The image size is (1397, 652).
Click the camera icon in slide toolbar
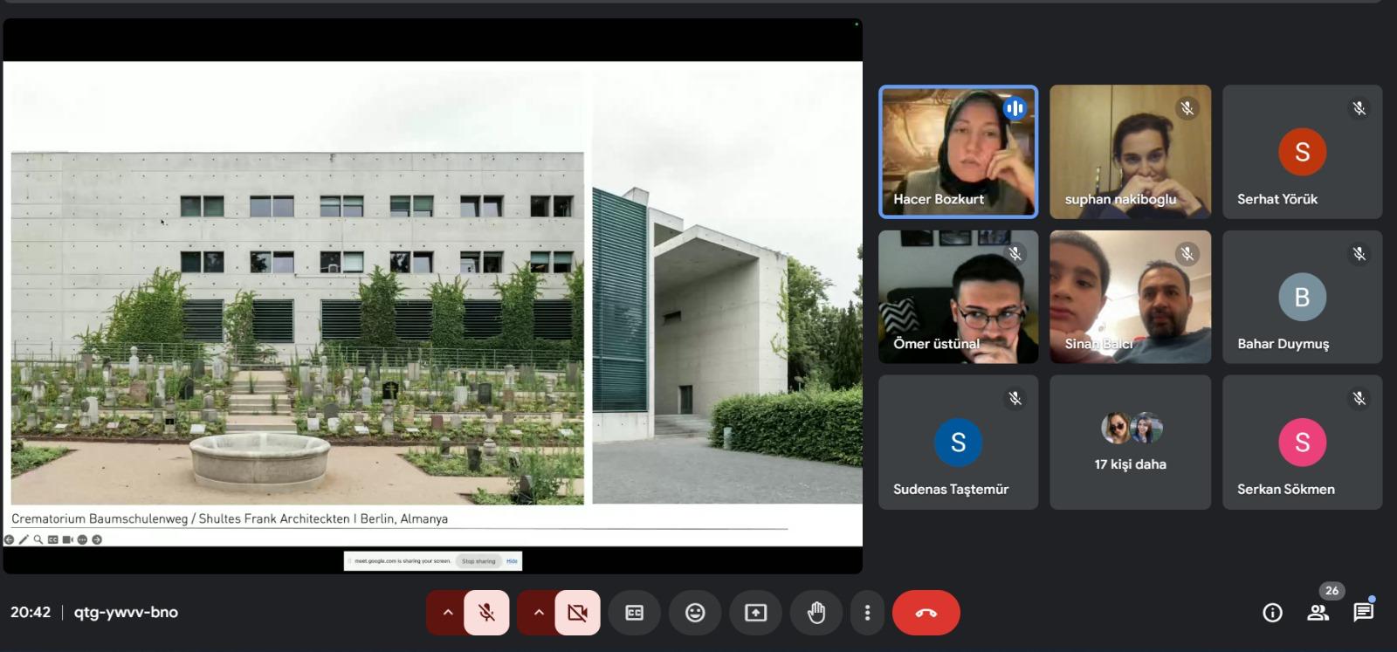coord(68,539)
